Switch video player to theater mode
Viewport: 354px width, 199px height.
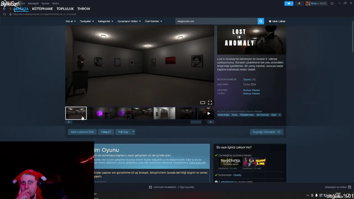pos(202,103)
